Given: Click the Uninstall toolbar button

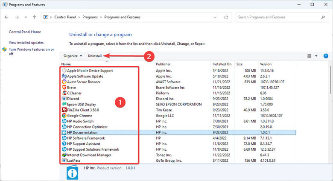Looking at the screenshot, I should 94,56.
